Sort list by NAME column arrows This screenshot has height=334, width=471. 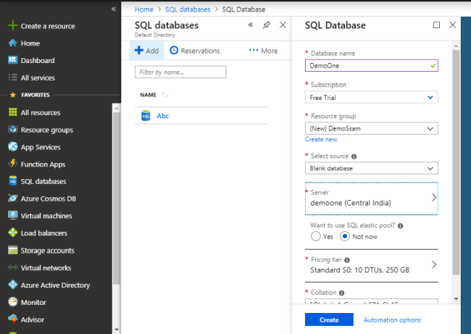click(164, 95)
